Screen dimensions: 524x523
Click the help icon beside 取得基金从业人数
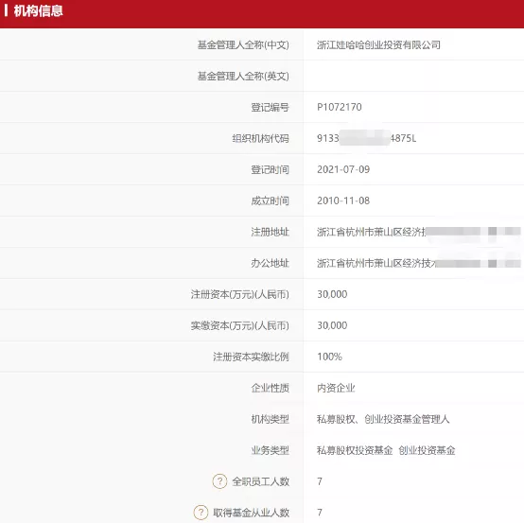[x=201, y=513]
